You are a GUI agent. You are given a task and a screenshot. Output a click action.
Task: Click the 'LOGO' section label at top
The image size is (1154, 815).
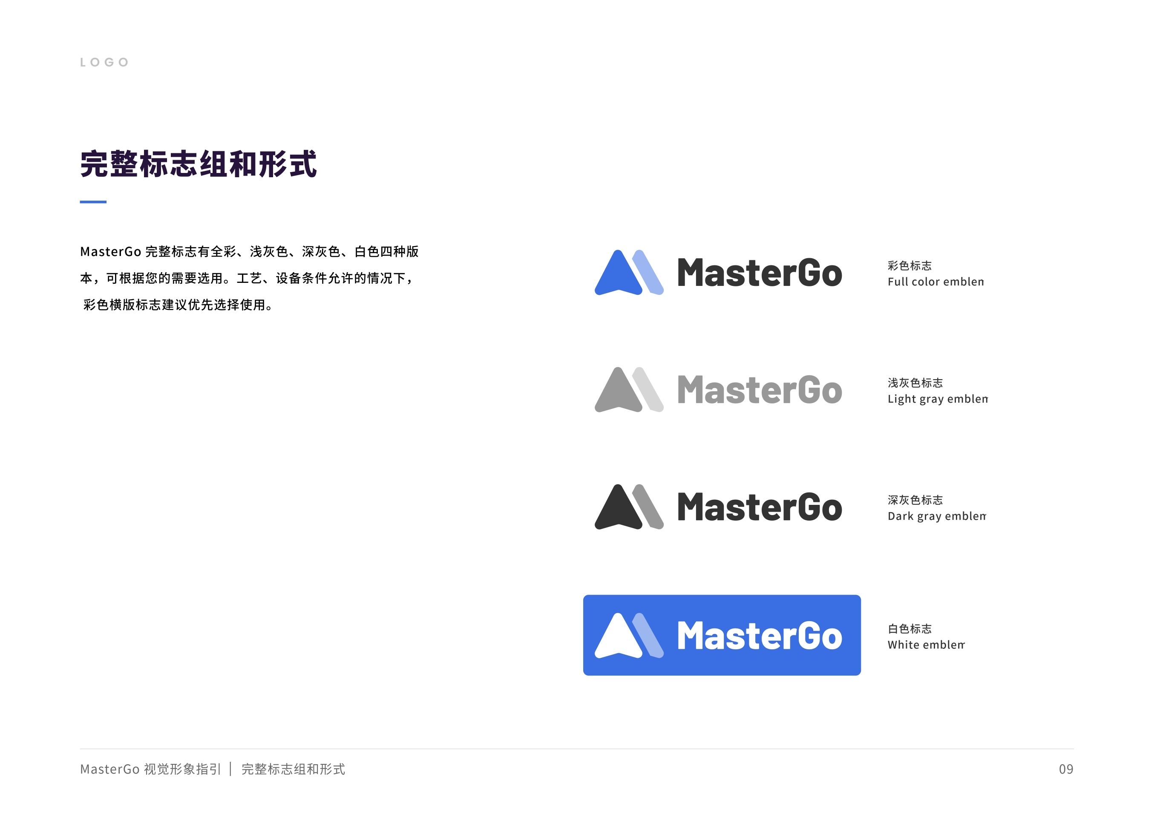pyautogui.click(x=104, y=62)
